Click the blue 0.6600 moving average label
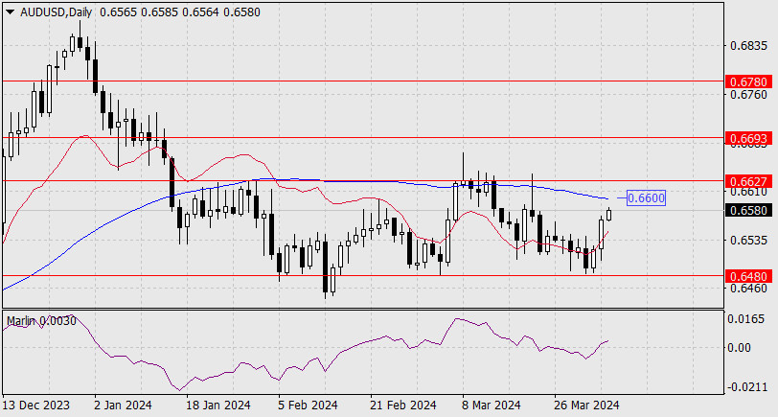 pyautogui.click(x=646, y=198)
